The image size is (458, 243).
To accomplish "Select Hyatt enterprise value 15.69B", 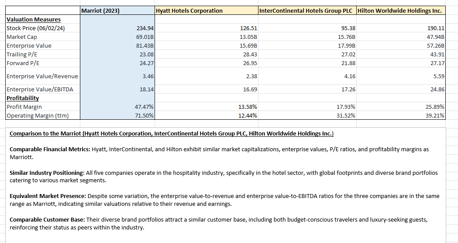I will pyautogui.click(x=206, y=45).
